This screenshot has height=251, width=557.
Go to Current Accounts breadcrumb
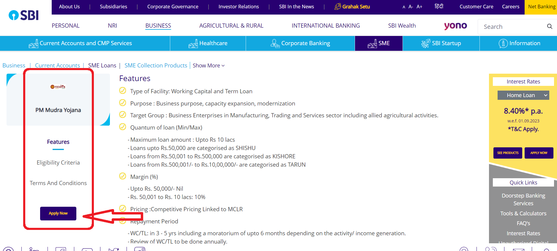click(x=57, y=65)
